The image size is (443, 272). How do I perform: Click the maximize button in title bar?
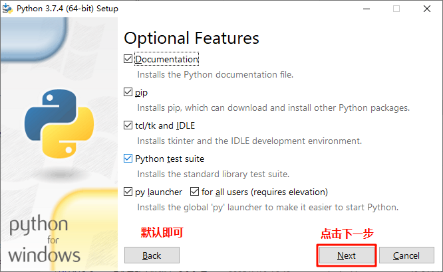[396, 9]
